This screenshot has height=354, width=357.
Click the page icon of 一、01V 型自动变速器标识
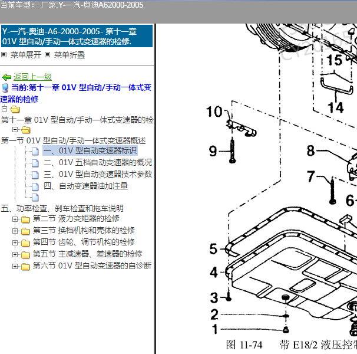click(x=35, y=151)
